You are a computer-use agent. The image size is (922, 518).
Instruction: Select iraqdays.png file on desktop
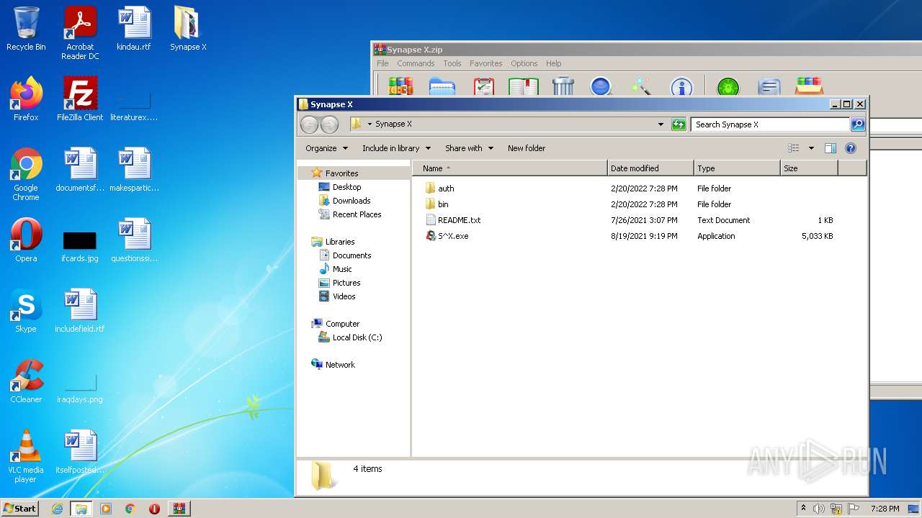80,388
